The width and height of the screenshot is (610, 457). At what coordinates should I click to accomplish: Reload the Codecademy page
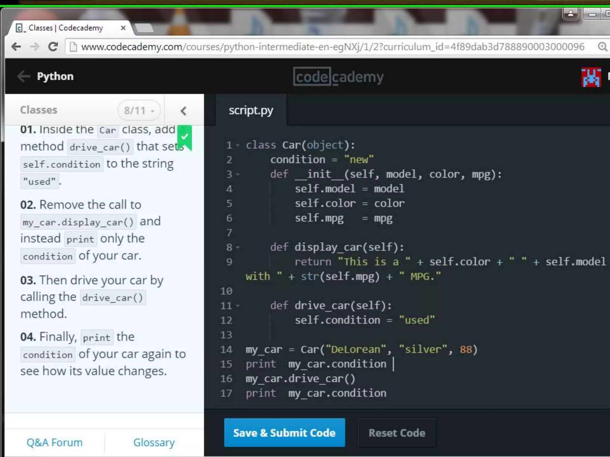click(53, 46)
